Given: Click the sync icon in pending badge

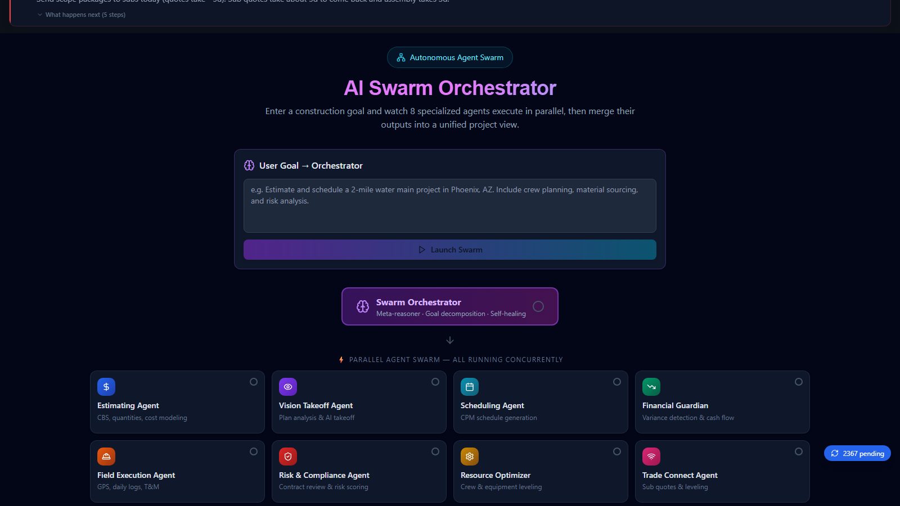Looking at the screenshot, I should coord(835,453).
